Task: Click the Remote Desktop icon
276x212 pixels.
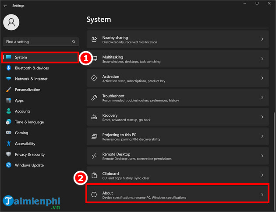Action: [94, 156]
